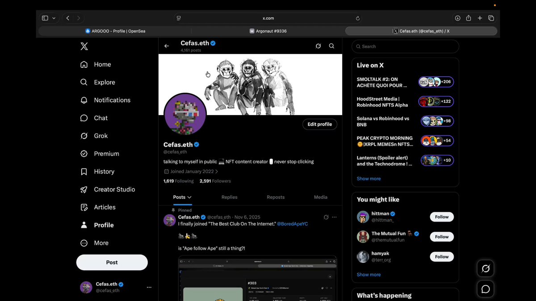
Task: Follow the hittman account
Action: pos(442,217)
